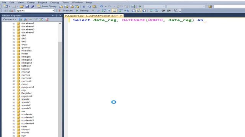
Task: Close the SQLQuery5.sql tab
Action: click(121, 16)
